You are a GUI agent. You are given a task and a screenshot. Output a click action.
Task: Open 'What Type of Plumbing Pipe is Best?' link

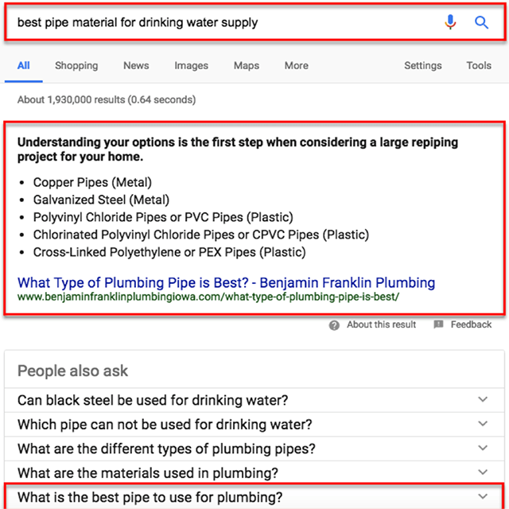click(x=226, y=282)
